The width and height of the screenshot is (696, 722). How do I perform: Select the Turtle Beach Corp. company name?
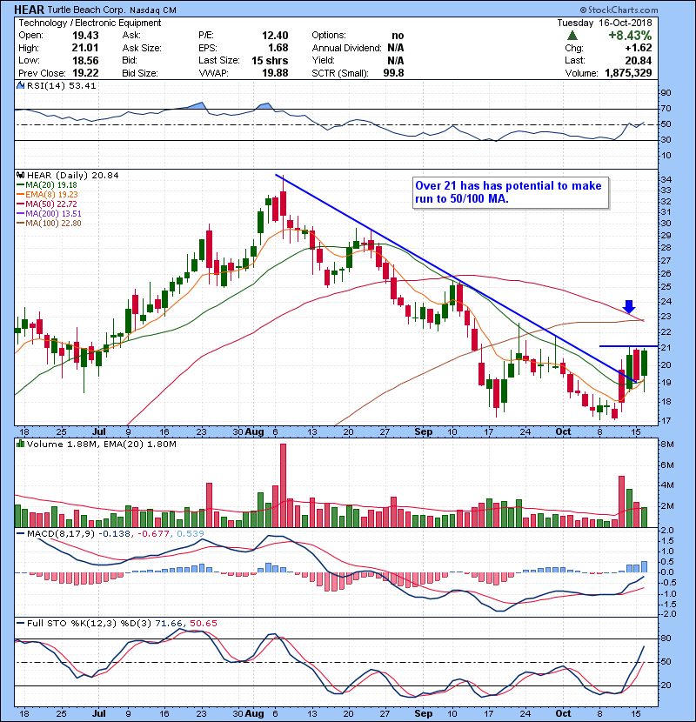86,10
